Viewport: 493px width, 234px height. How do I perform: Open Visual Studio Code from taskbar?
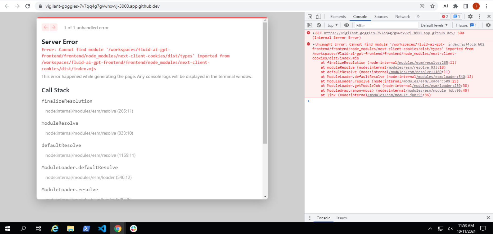pyautogui.click(x=102, y=228)
